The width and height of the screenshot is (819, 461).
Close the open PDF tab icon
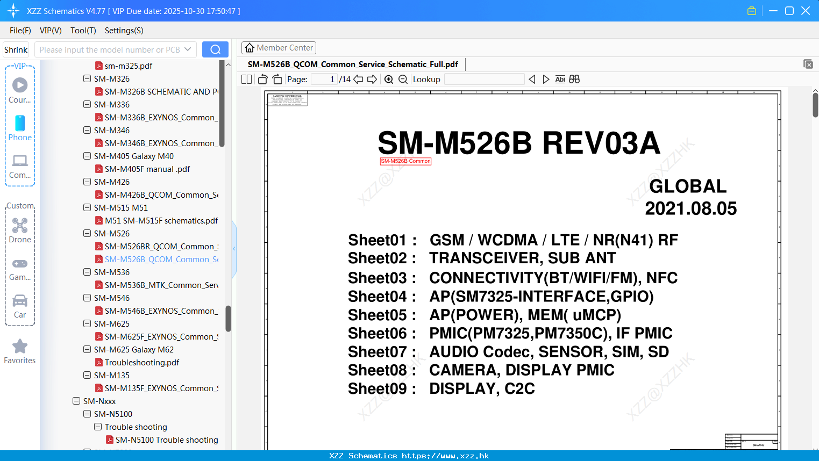[x=808, y=64]
